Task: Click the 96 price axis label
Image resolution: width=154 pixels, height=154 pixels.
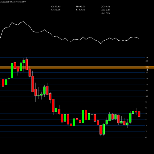Action: [x=147, y=102]
